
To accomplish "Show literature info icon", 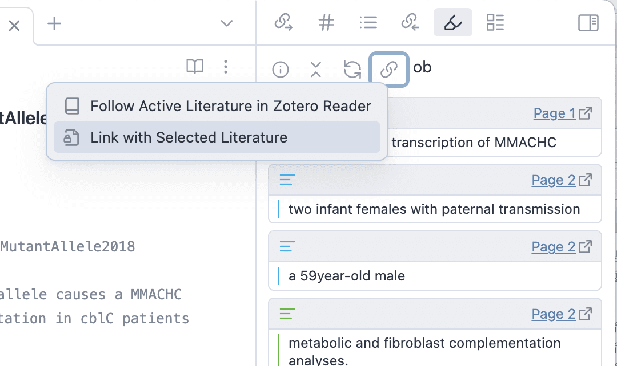I will point(281,70).
